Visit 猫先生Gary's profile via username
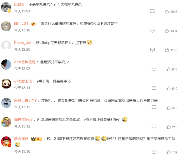The height and width of the screenshot is (160, 181). click(23, 119)
